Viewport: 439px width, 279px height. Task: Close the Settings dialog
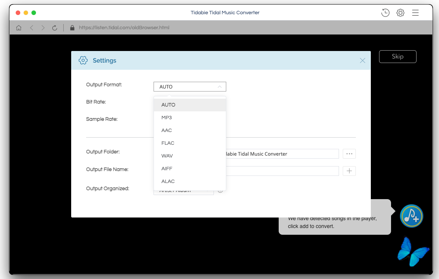pyautogui.click(x=362, y=61)
